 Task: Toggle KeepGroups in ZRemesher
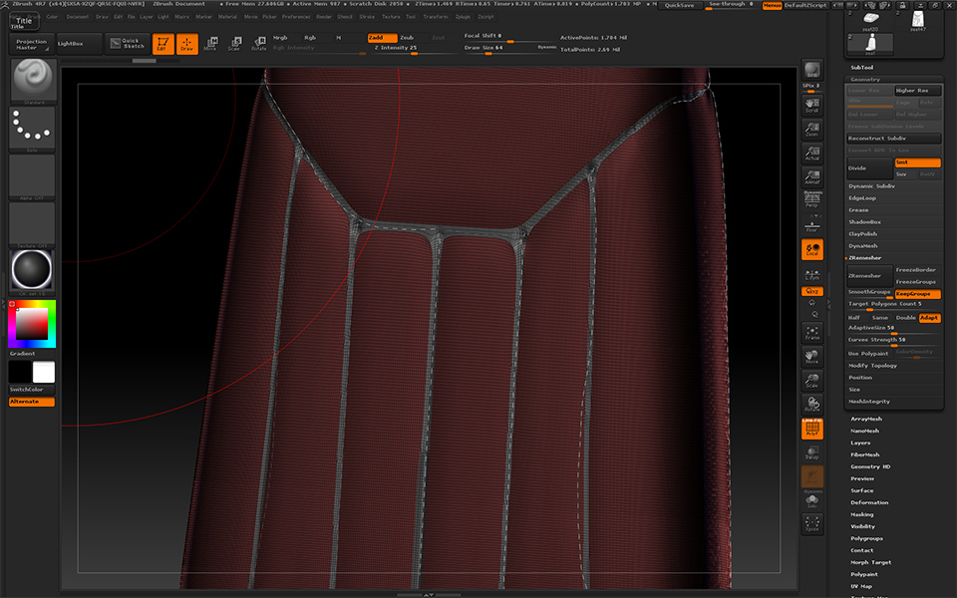coord(917,293)
